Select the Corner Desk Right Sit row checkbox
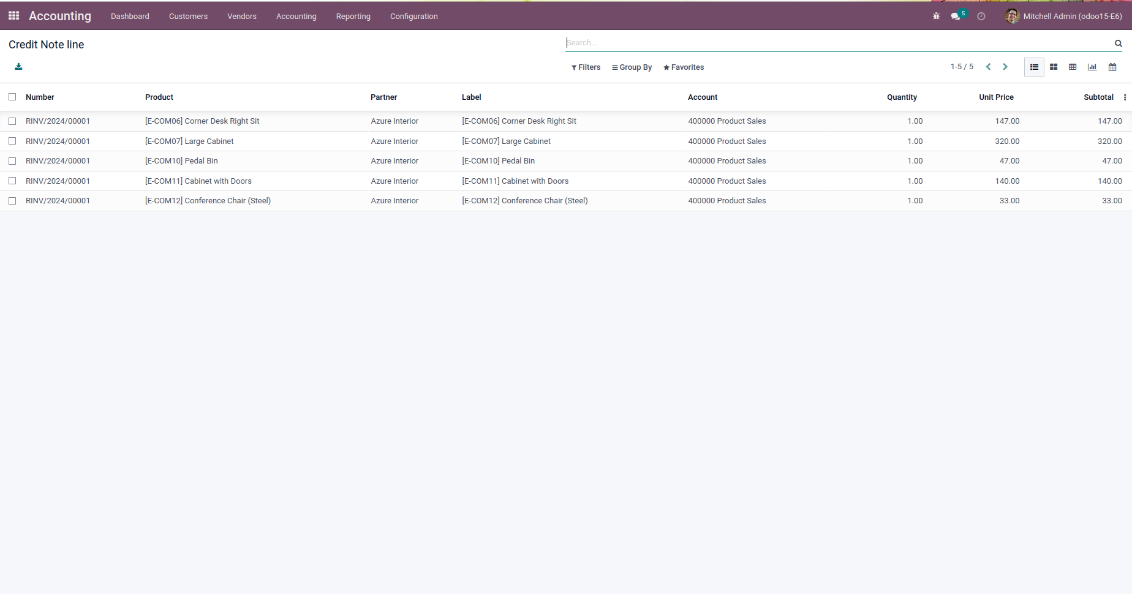Image resolution: width=1132 pixels, height=594 pixels. tap(12, 121)
